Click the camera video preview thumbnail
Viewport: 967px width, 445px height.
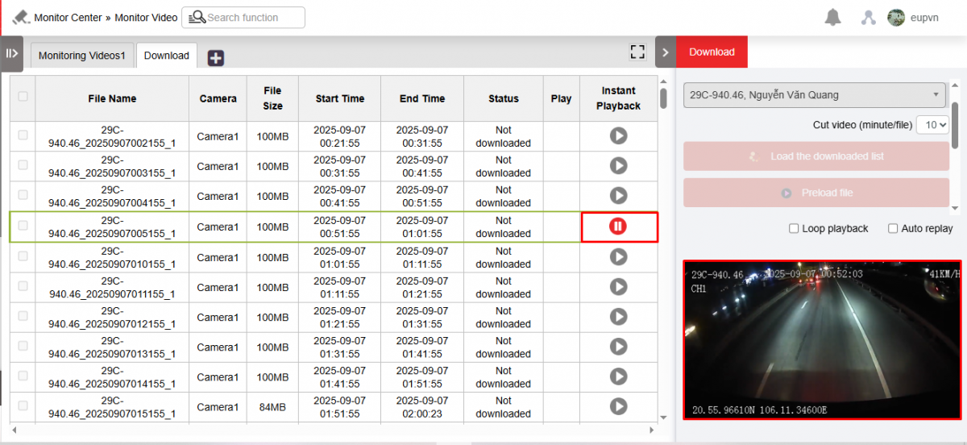coord(822,339)
